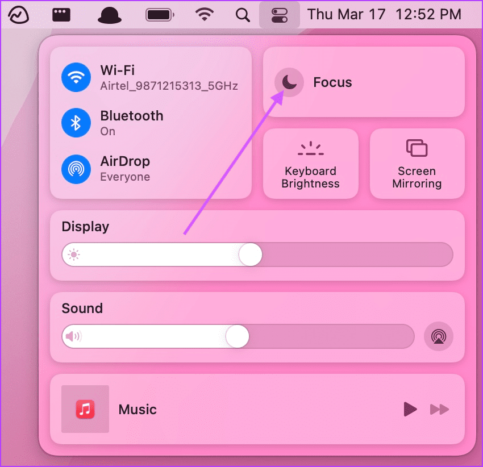Open AirPlay audio output icon beside Sound

[439, 336]
